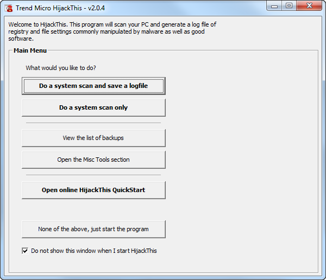Click the 'What would you like to do?' text
This screenshot has height=280, width=326.
(x=61, y=68)
